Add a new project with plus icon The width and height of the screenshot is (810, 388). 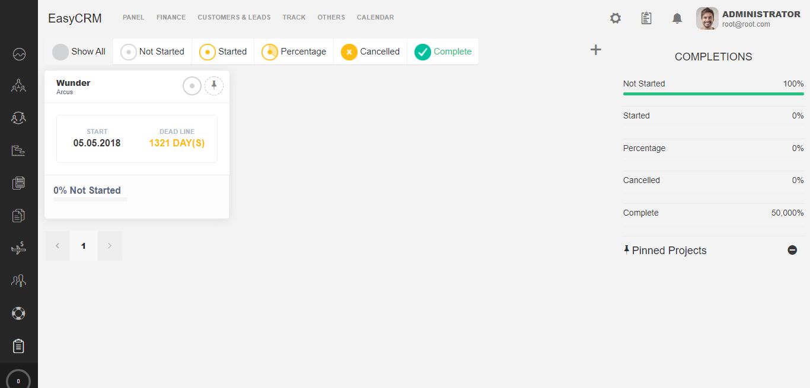pyautogui.click(x=596, y=50)
